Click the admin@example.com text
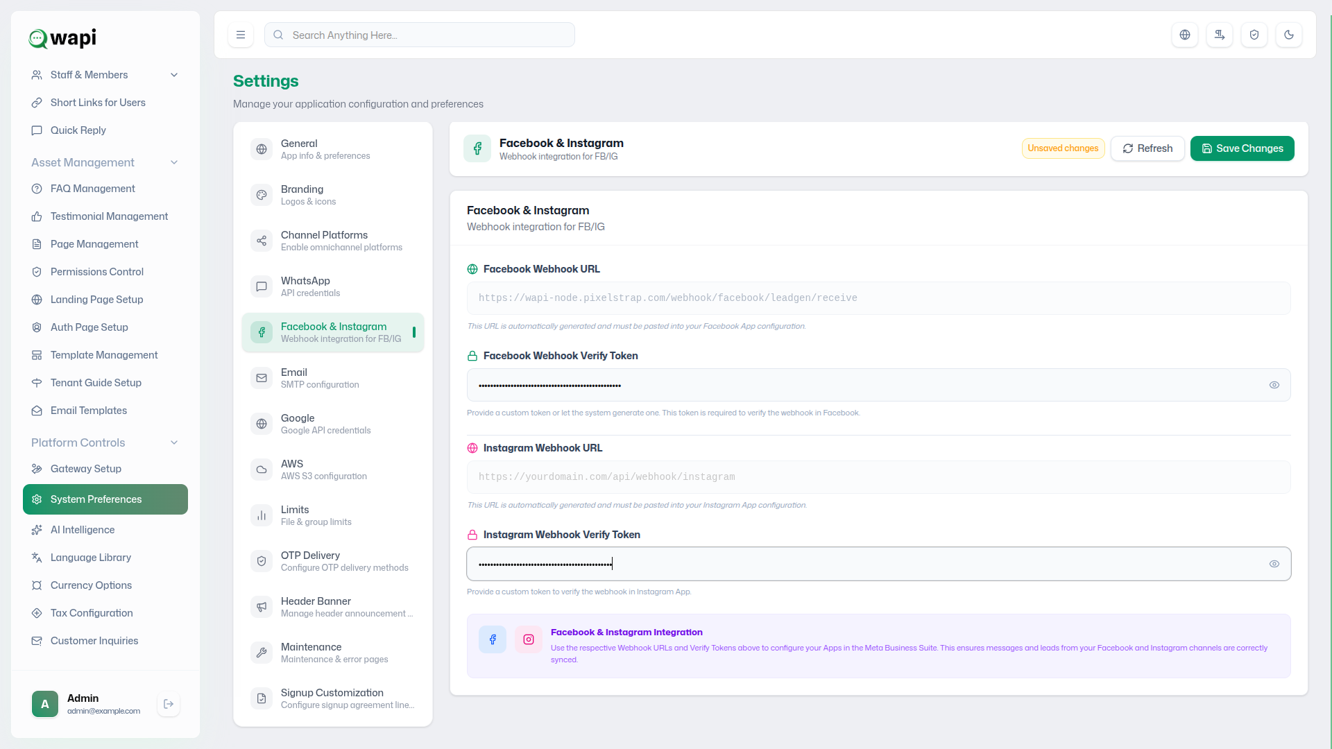The image size is (1332, 749). point(103,711)
